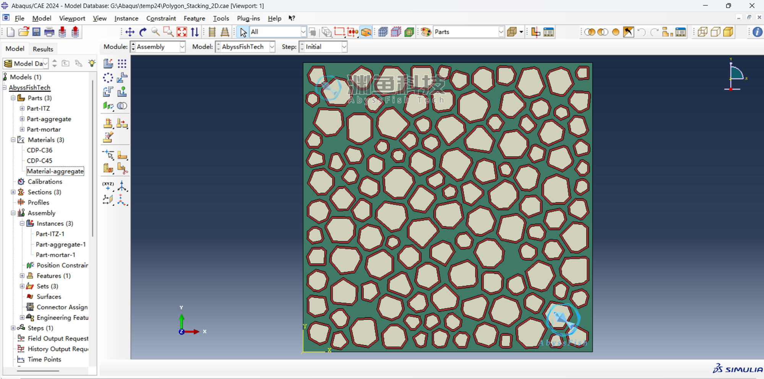
Task: Open the Constraint menu
Action: point(161,18)
